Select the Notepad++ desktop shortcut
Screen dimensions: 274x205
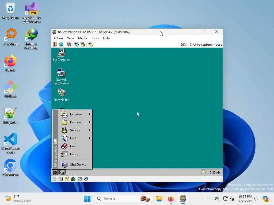click(10, 115)
